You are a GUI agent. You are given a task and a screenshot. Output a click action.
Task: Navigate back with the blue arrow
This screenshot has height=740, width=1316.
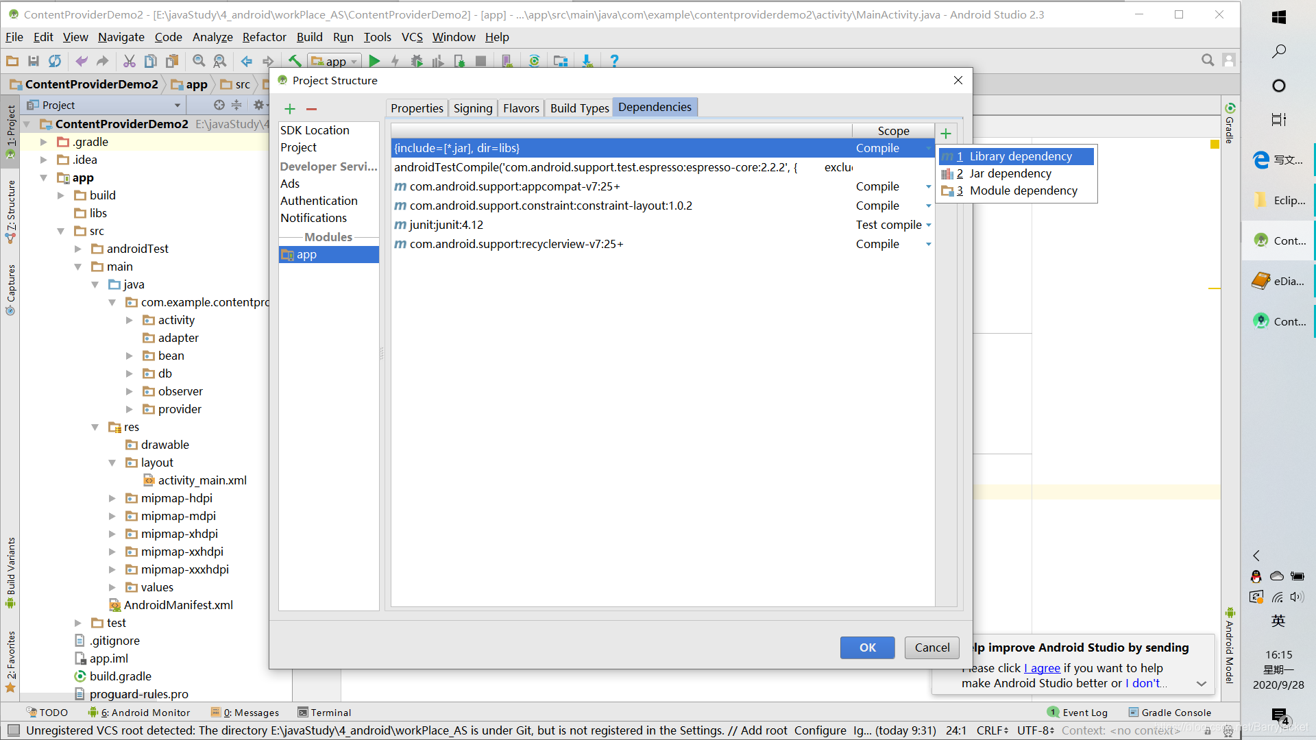(246, 61)
